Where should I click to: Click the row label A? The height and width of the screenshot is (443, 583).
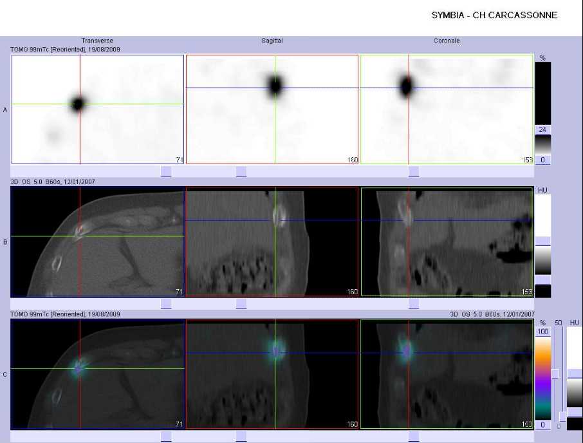click(x=5, y=109)
